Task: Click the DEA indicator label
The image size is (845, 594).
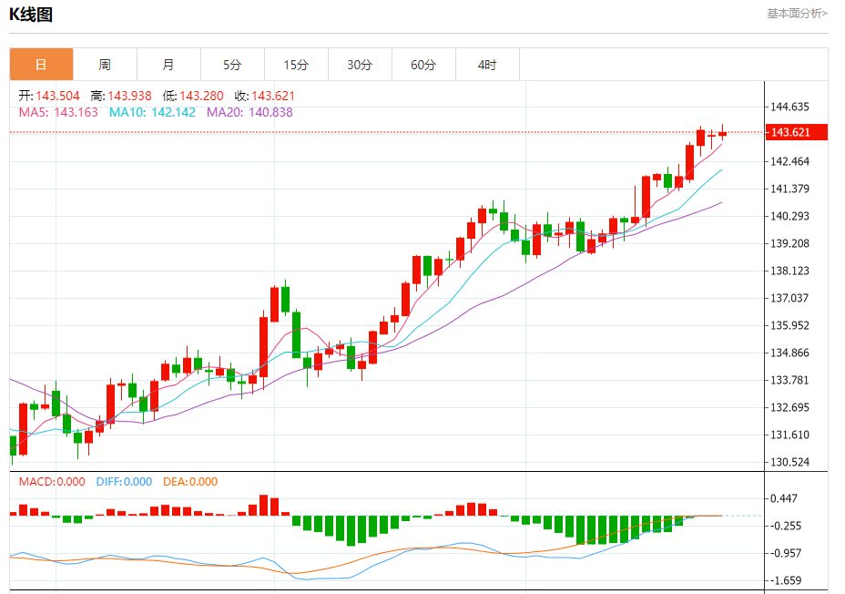Action: [190, 482]
